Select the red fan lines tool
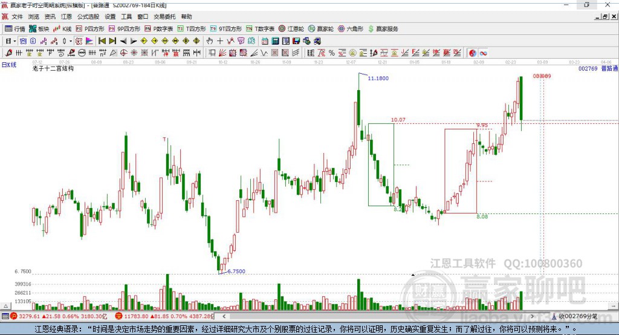 pos(222,53)
